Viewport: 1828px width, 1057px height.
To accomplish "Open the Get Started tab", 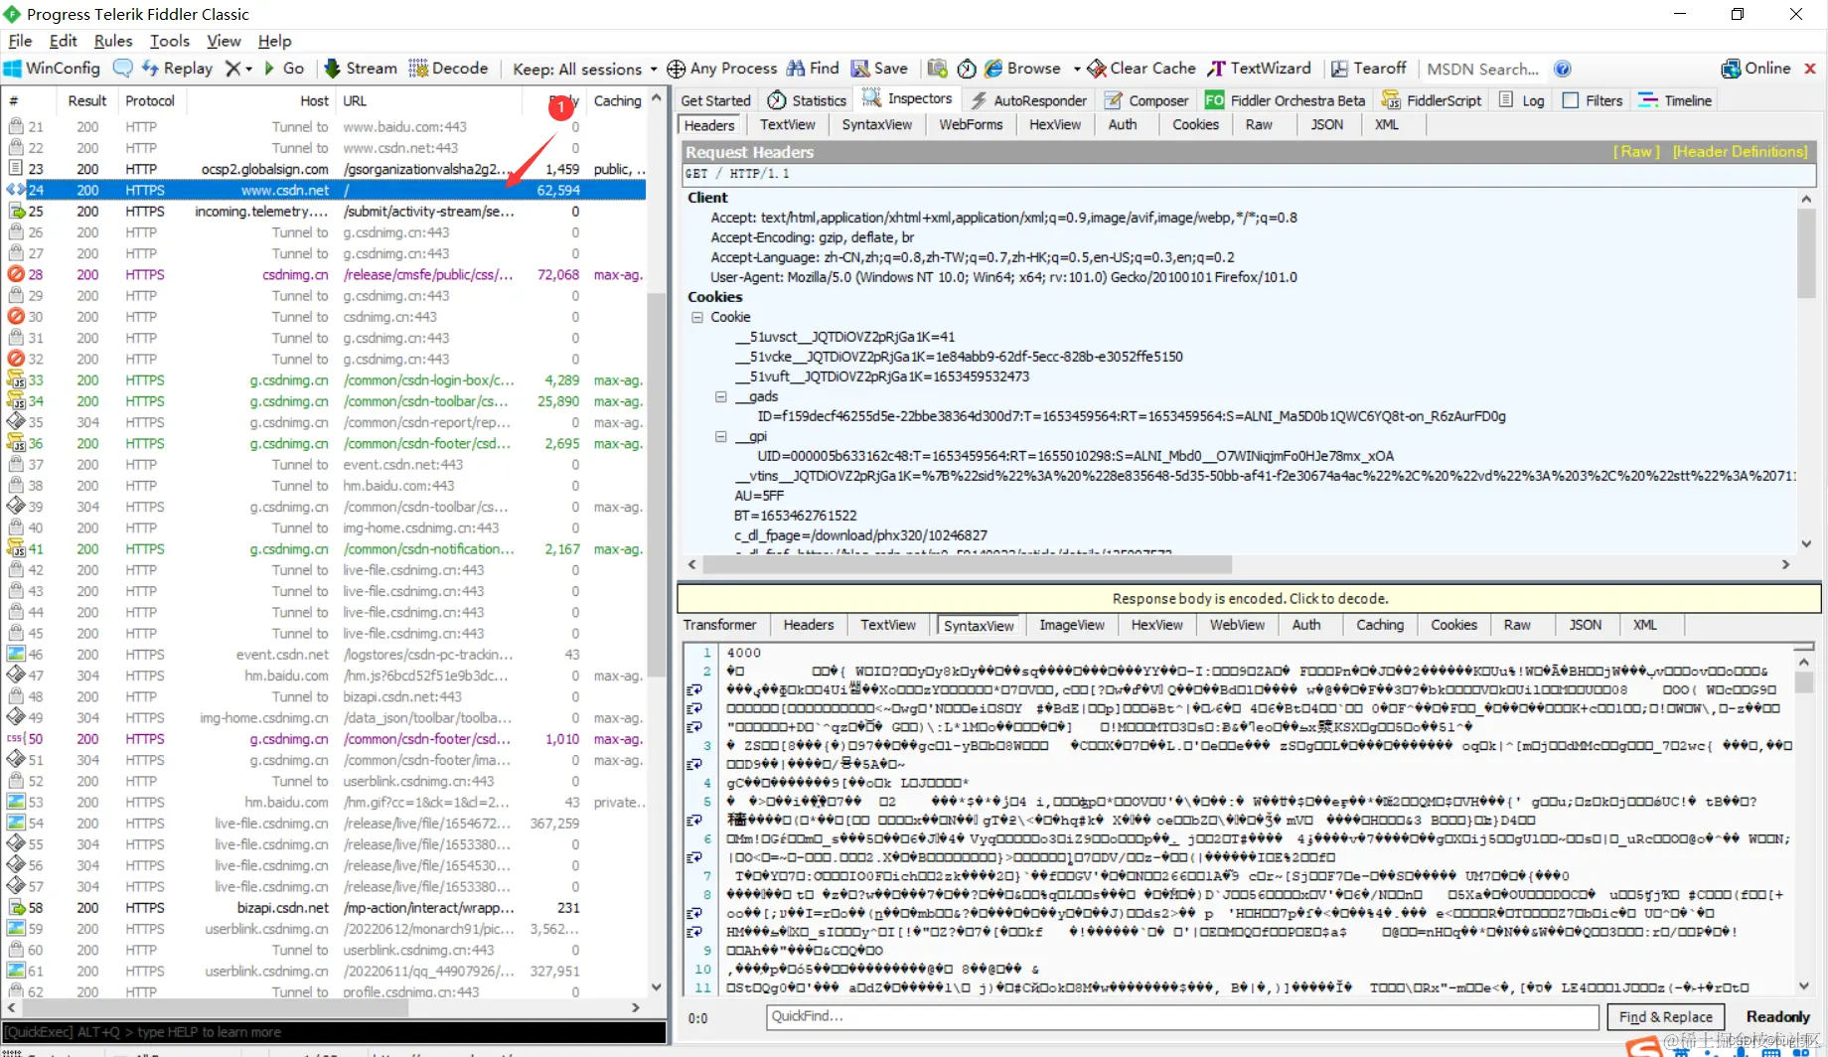I will tap(715, 100).
